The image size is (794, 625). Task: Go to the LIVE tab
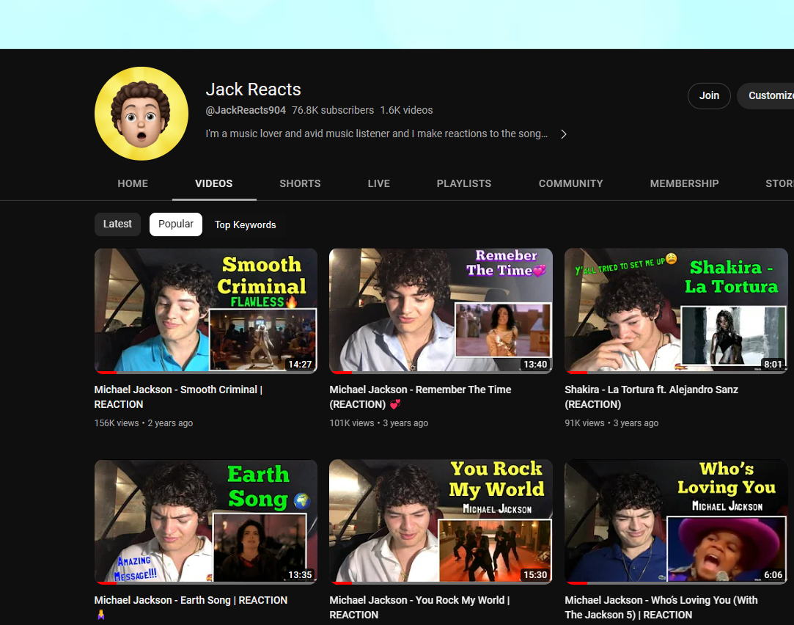pyautogui.click(x=379, y=184)
